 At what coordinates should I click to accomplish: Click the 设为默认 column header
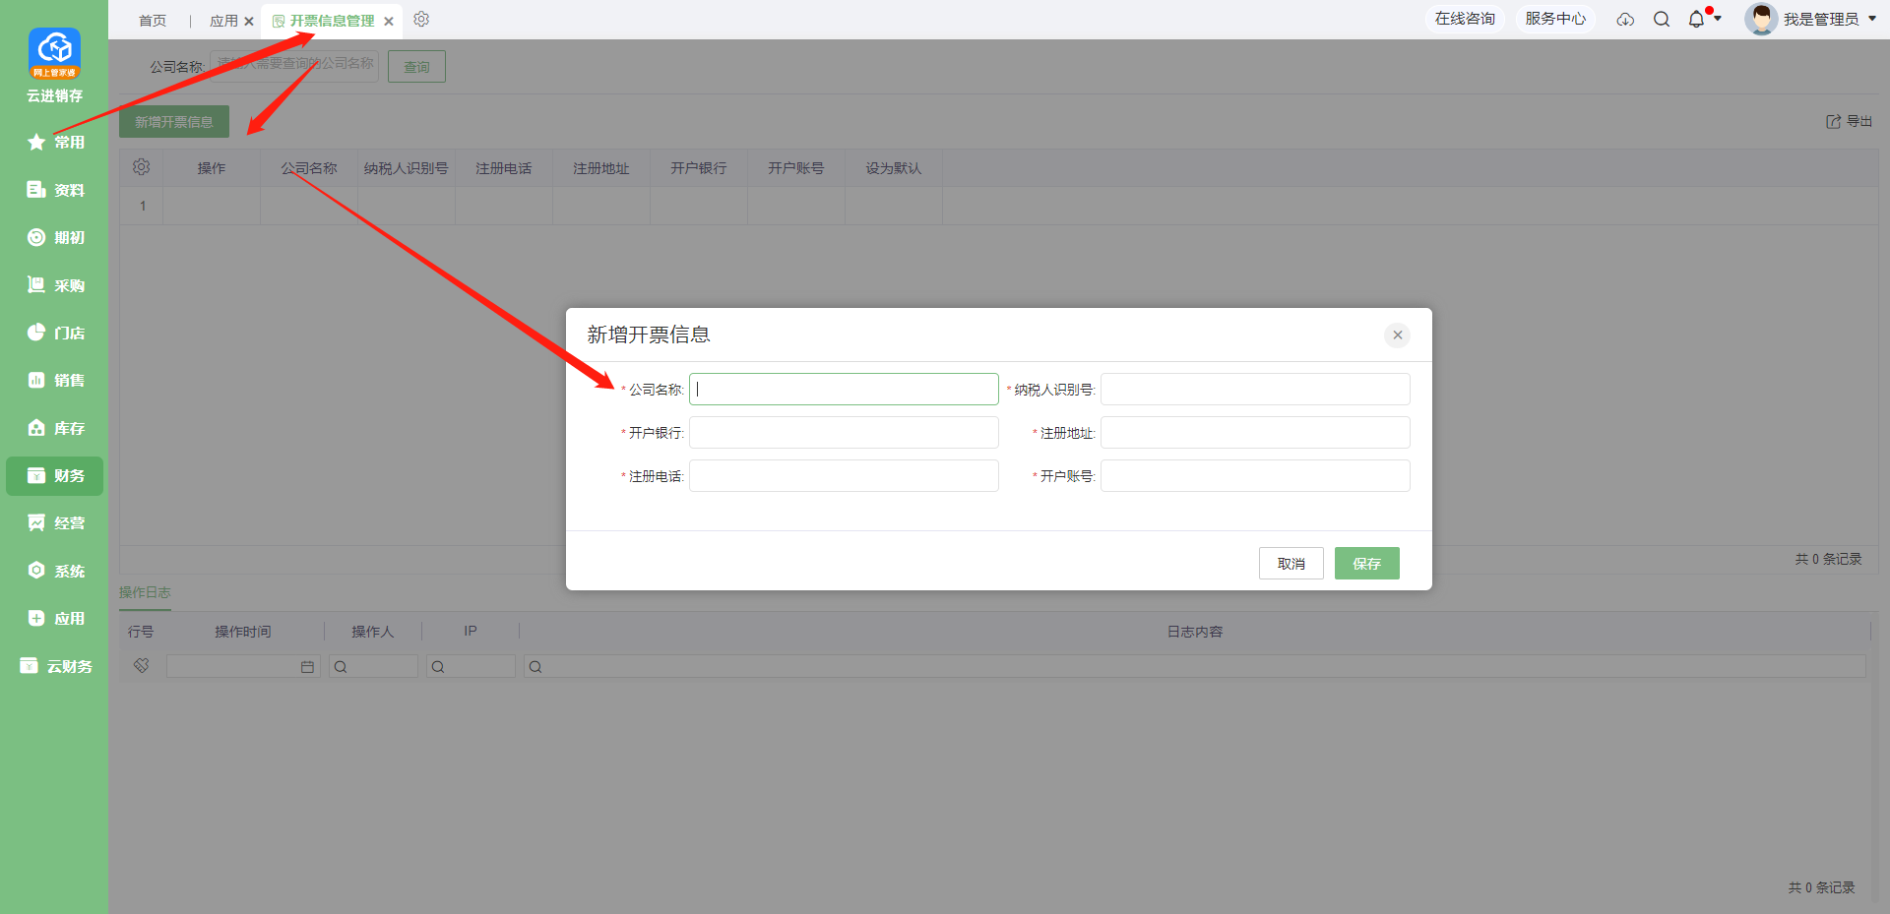(893, 168)
